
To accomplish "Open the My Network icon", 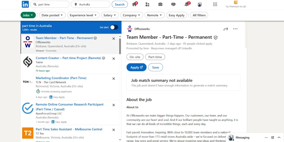I will (148, 4).
